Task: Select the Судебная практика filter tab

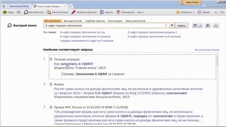Action: 95,21
